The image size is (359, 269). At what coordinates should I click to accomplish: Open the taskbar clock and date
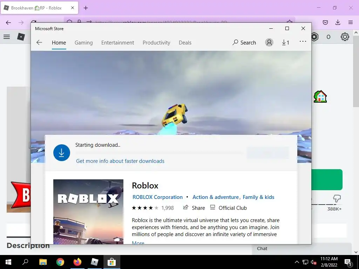[x=329, y=262]
